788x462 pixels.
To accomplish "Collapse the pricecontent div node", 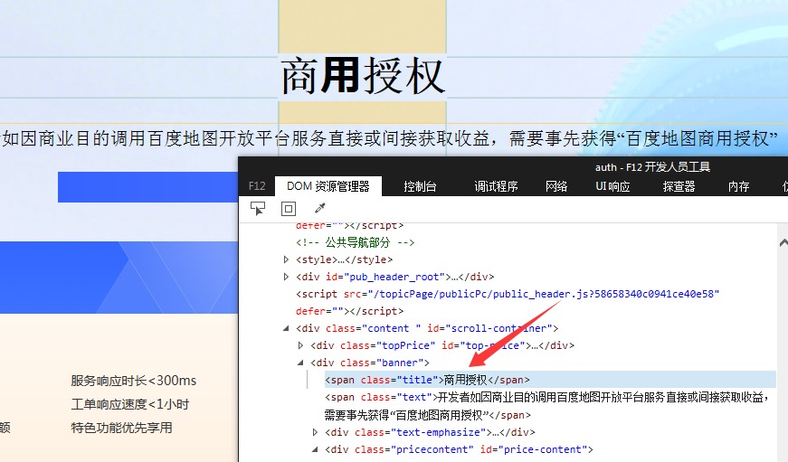I will pos(315,449).
